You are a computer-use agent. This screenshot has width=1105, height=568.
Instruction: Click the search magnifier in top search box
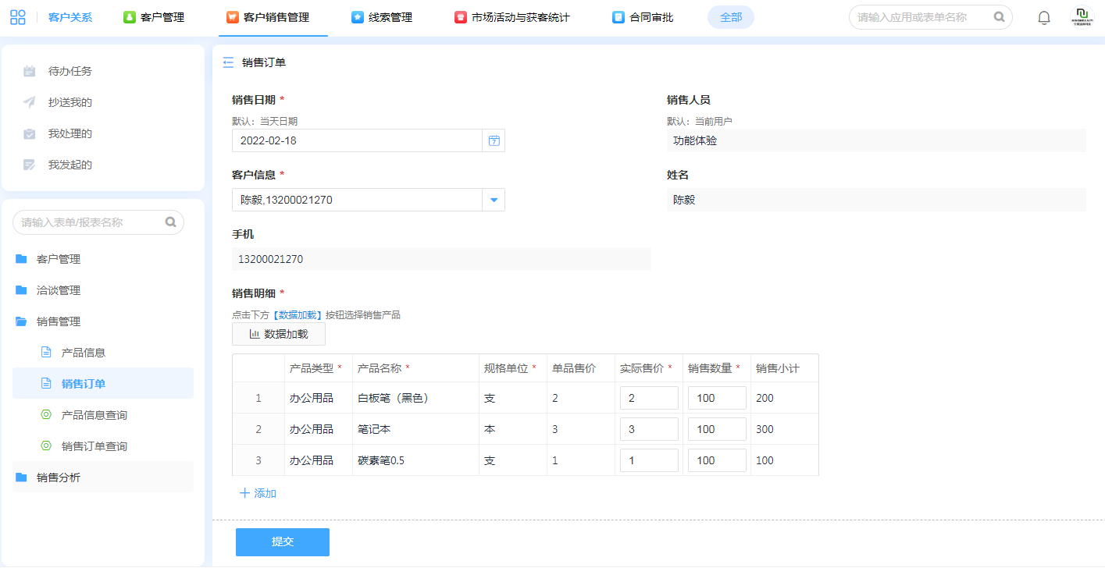[x=999, y=17]
